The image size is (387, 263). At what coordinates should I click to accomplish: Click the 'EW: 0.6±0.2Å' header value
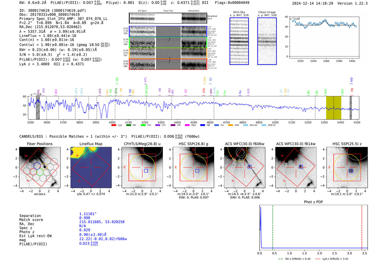tap(33, 2)
